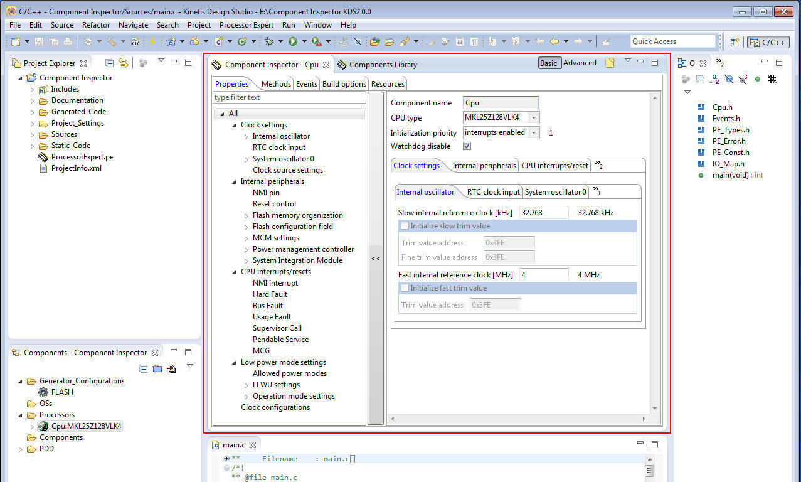Expand the Flash memory organization node
Image resolution: width=801 pixels, height=482 pixels.
pos(247,215)
